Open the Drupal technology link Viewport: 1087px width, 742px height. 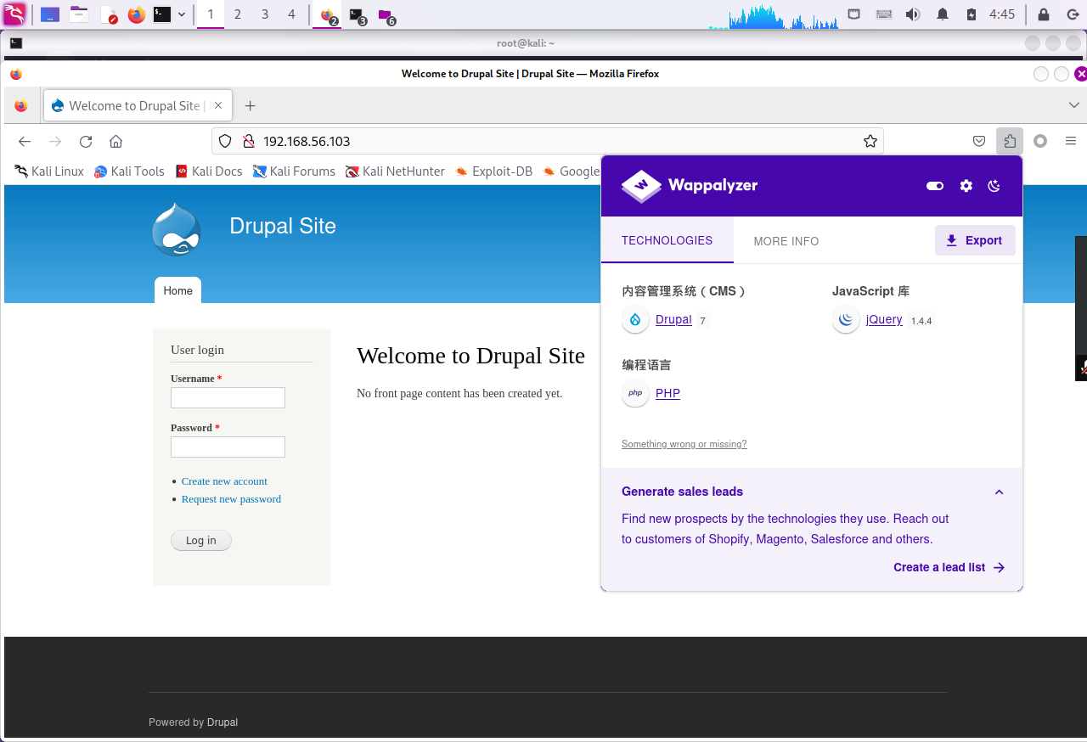[x=673, y=320]
